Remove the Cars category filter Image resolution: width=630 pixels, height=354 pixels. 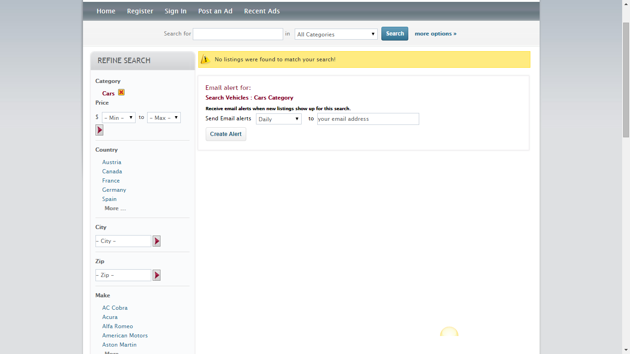tap(121, 92)
